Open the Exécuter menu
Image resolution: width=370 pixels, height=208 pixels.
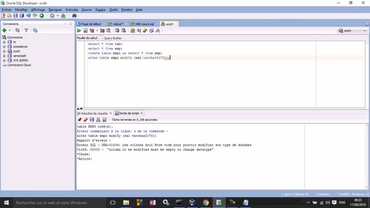(72, 10)
